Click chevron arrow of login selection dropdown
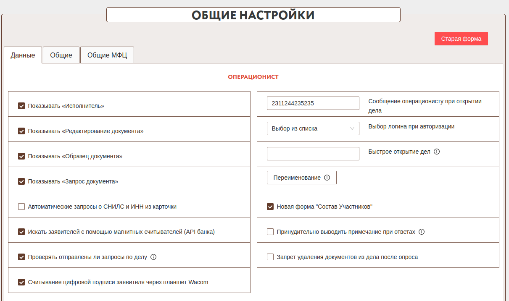The height and width of the screenshot is (301, 509). [352, 128]
